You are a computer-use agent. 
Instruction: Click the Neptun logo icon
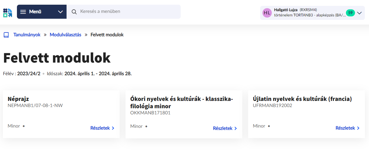pyautogui.click(x=8, y=13)
